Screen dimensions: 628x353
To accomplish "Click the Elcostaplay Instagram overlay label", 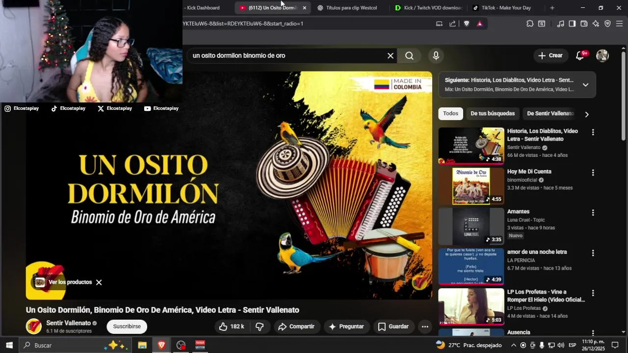I will [22, 108].
